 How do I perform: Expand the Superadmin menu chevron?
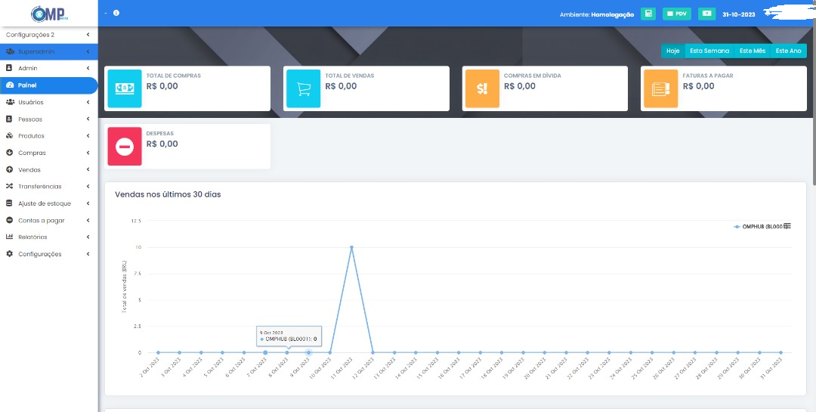click(x=88, y=51)
